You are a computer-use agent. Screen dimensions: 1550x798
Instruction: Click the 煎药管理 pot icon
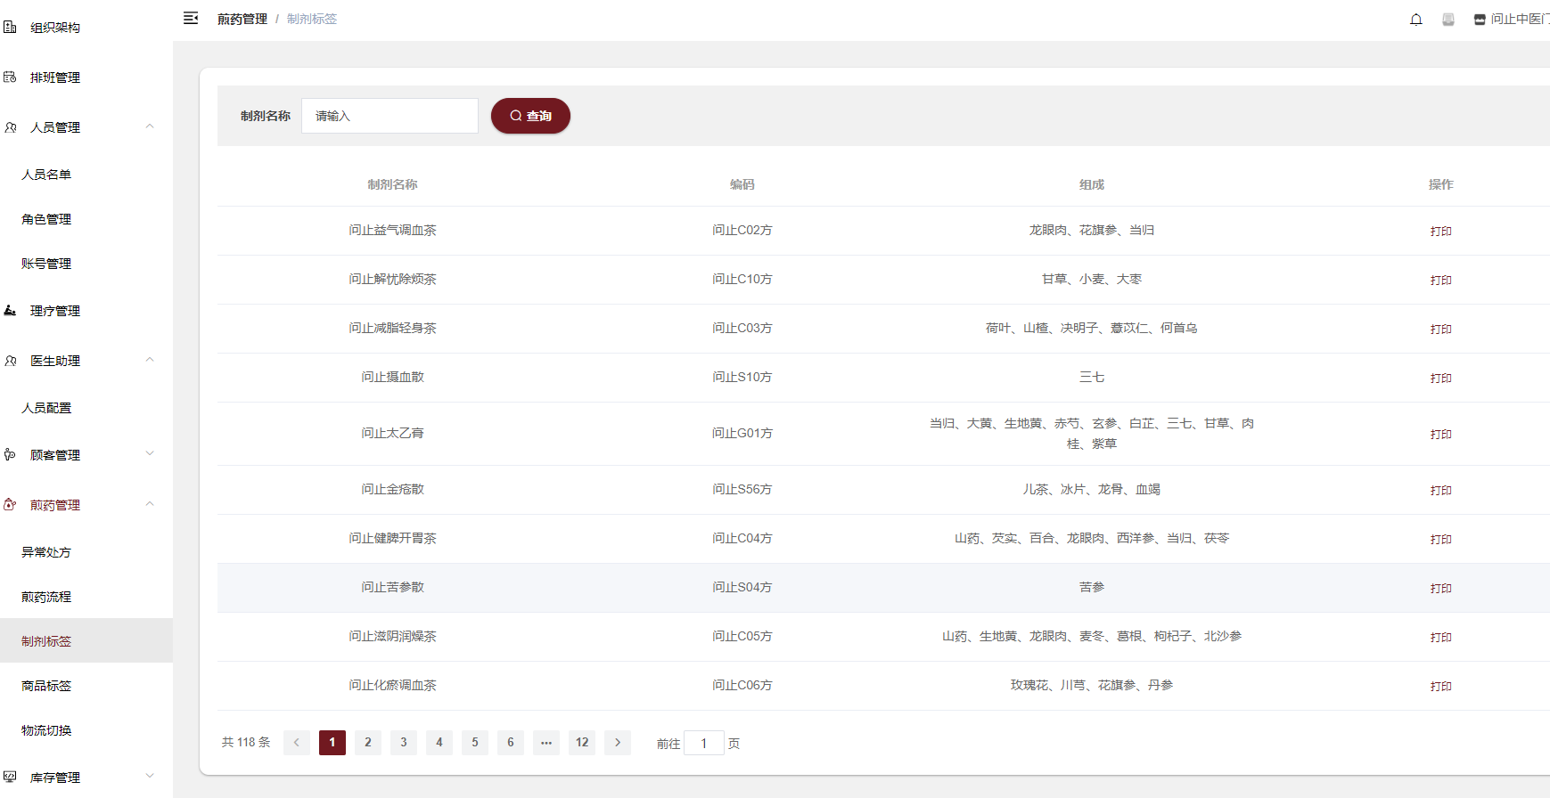[10, 504]
